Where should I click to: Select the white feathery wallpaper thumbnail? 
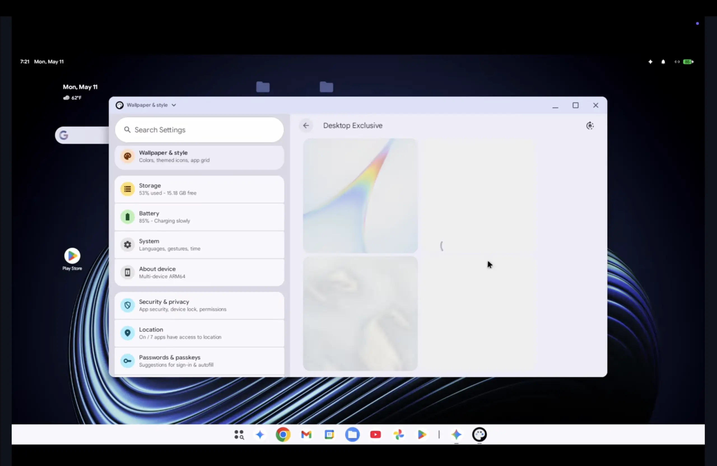point(360,313)
